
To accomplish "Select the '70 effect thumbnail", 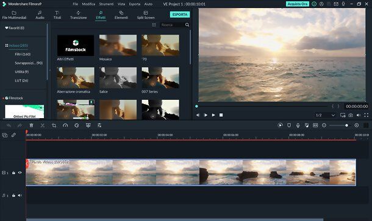I will click(x=160, y=45).
